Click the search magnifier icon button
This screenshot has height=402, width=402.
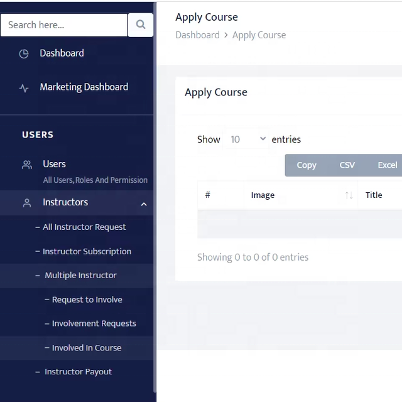[141, 25]
